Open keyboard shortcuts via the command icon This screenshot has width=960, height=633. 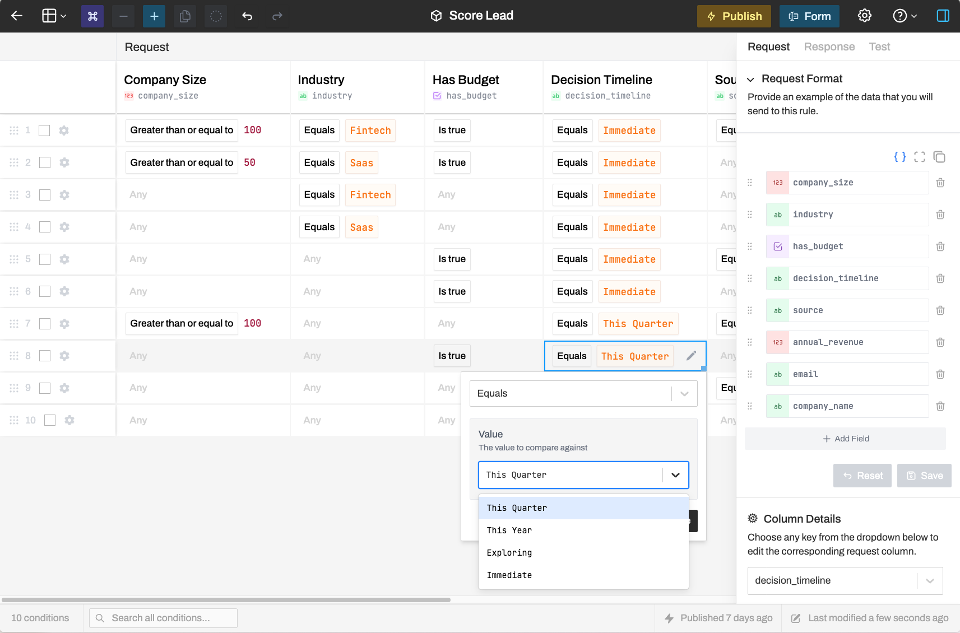click(92, 16)
